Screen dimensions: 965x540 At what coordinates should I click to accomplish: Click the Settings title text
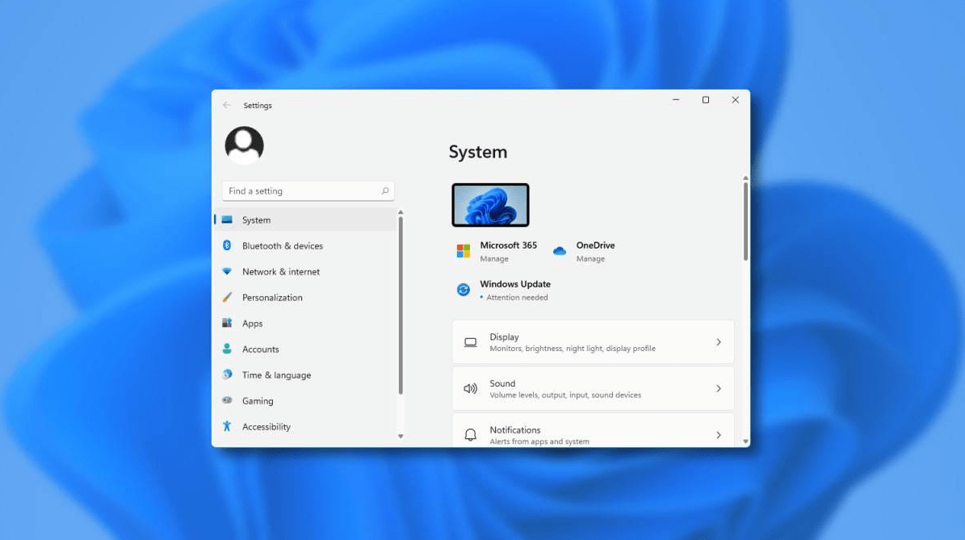click(x=258, y=106)
